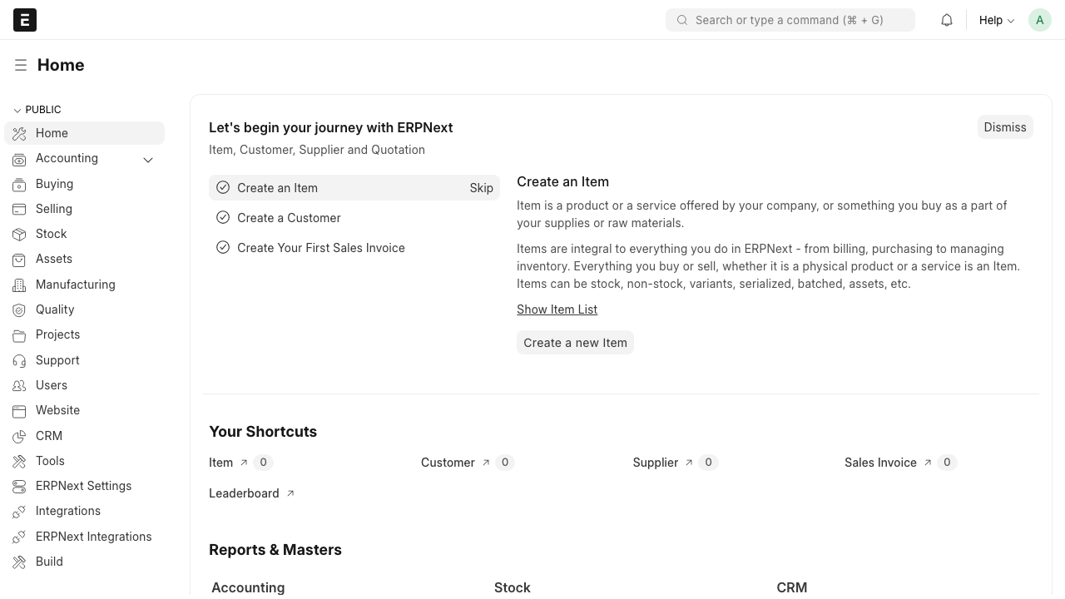
Task: Click the Selling sidebar icon
Action: 19,209
